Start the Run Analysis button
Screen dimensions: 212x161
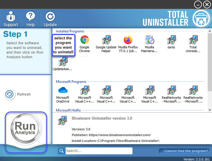(25, 128)
